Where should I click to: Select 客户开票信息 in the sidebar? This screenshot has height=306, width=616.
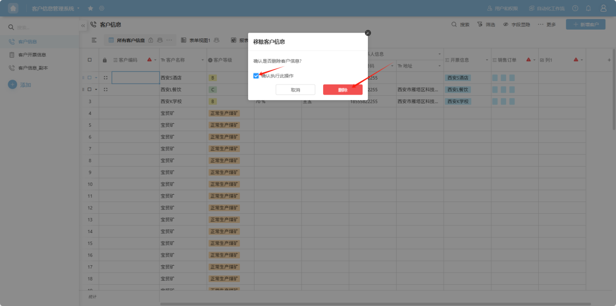click(x=32, y=55)
